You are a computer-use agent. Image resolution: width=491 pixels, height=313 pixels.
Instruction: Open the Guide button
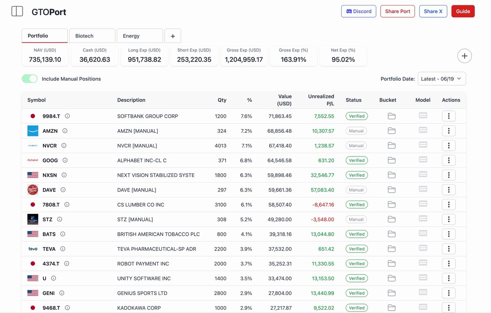pos(463,11)
